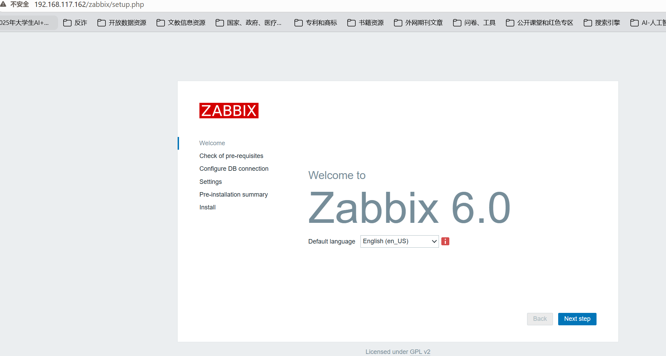The height and width of the screenshot is (356, 666).
Task: Click the ZABBIX logo
Action: (229, 110)
